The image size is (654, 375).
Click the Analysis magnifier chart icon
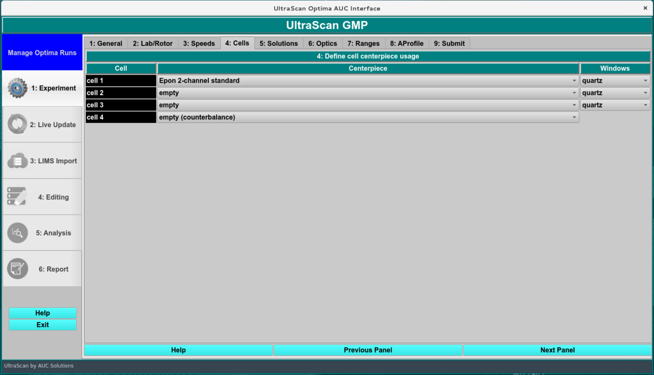coord(17,233)
